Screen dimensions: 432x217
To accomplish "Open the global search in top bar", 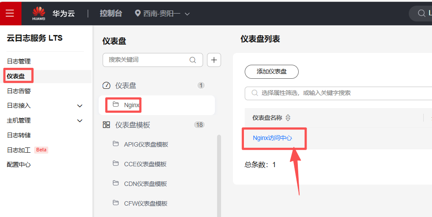I will click(421, 13).
